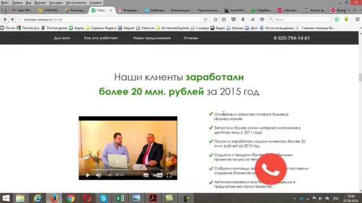Close the active Гото... tab

click(111, 10)
